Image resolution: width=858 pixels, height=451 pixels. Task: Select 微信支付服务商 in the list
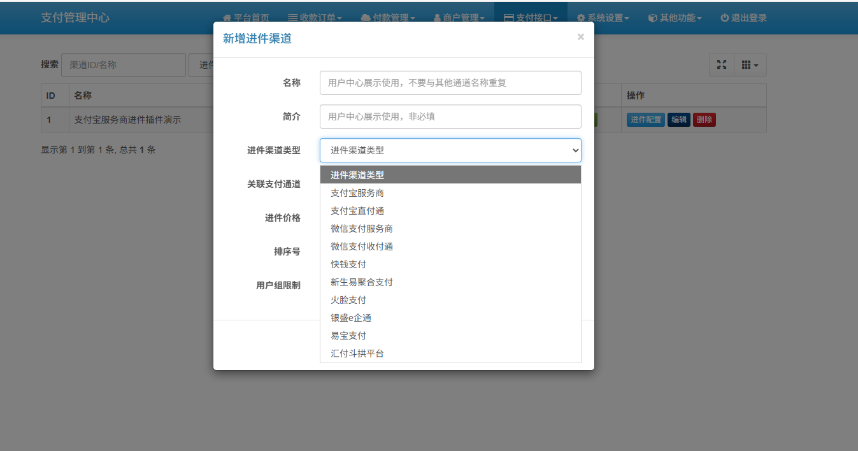pos(362,229)
